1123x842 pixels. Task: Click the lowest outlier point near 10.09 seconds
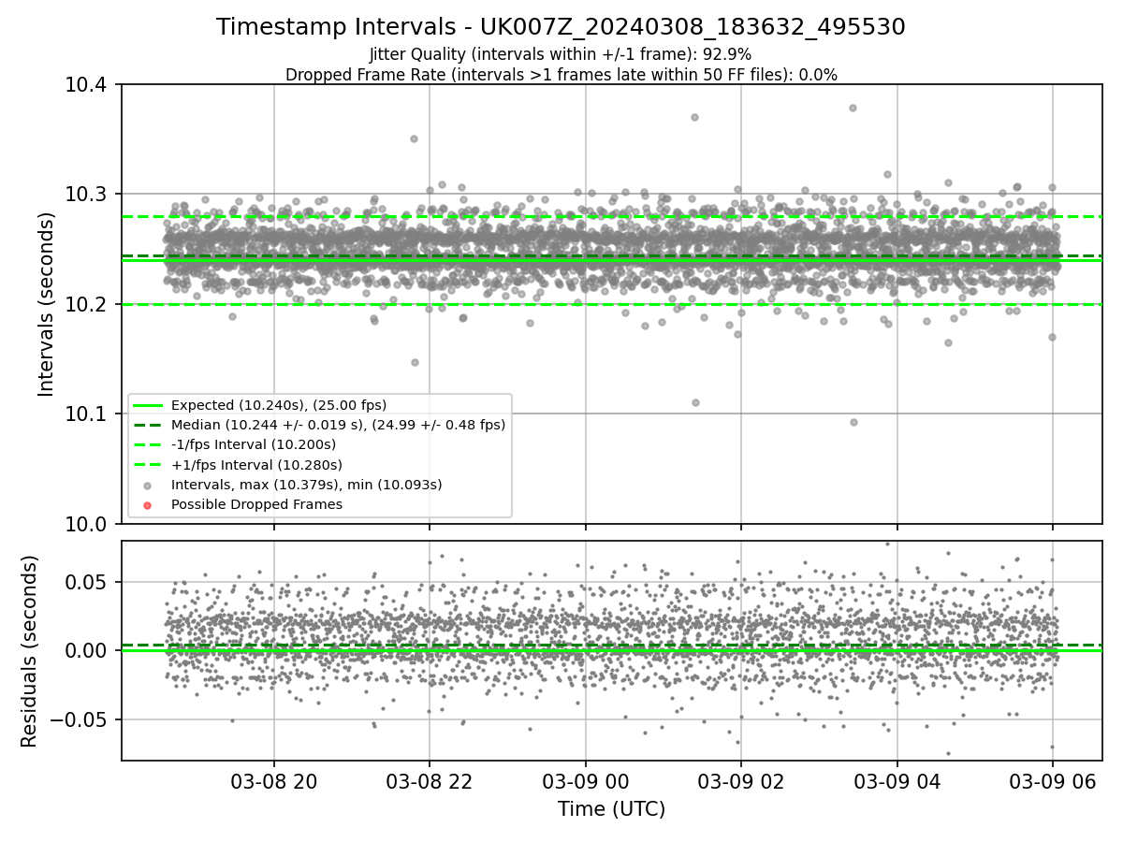pyautogui.click(x=853, y=422)
